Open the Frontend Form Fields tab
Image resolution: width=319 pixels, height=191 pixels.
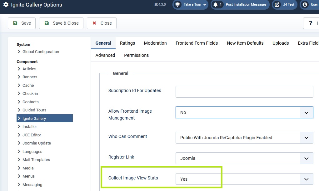197,43
